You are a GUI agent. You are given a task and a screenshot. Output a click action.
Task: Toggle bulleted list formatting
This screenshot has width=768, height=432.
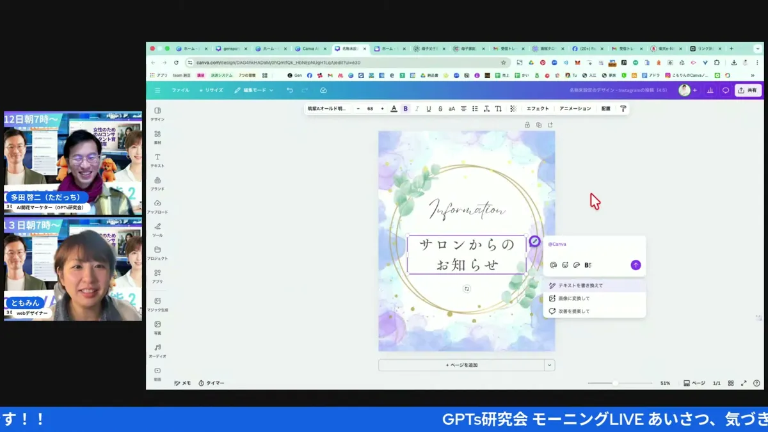coord(475,109)
